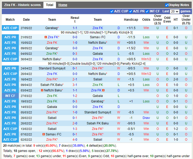The width and height of the screenshot is (193, 159).
Task: Select the Total tab
Action: coord(49,5)
